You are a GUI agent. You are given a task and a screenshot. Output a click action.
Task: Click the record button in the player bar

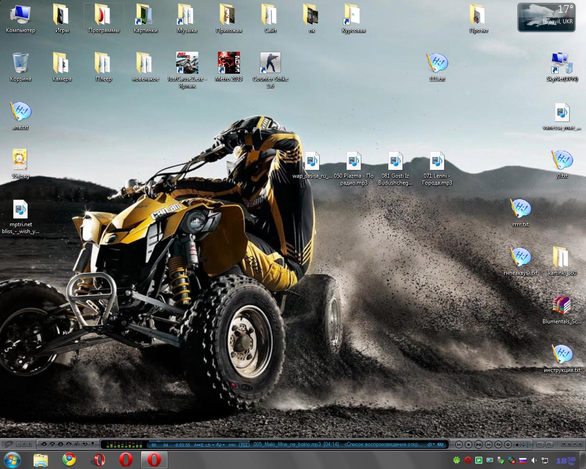click(x=508, y=444)
